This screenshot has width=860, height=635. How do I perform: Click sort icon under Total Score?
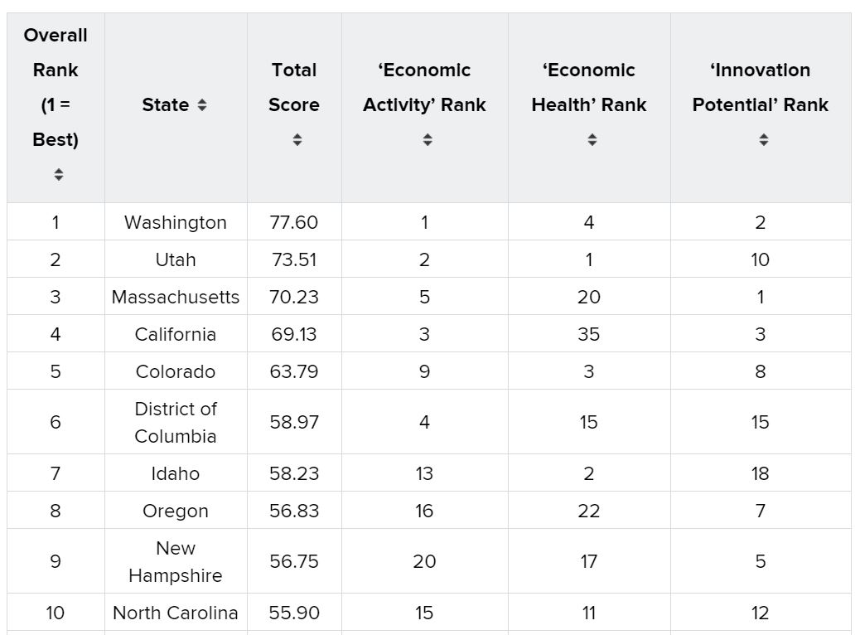297,140
